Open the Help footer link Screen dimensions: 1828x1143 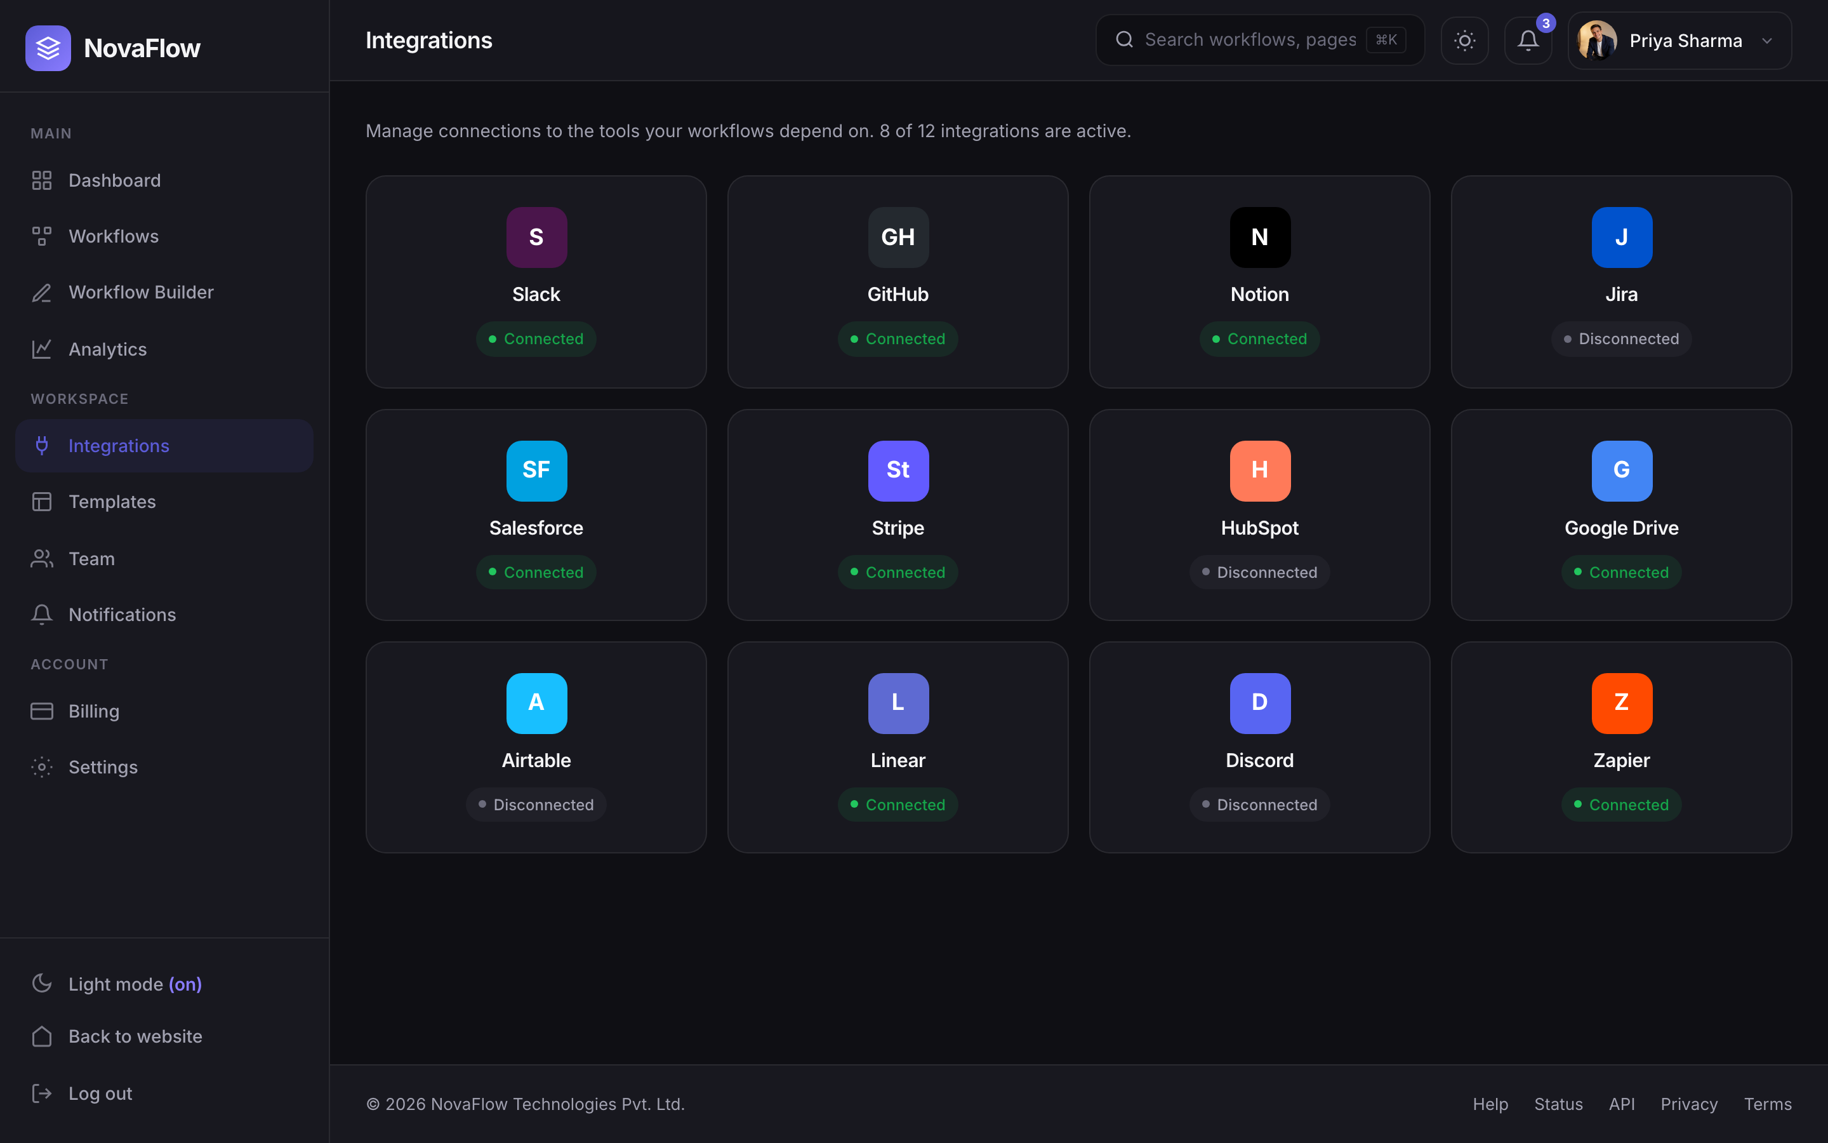click(x=1490, y=1104)
